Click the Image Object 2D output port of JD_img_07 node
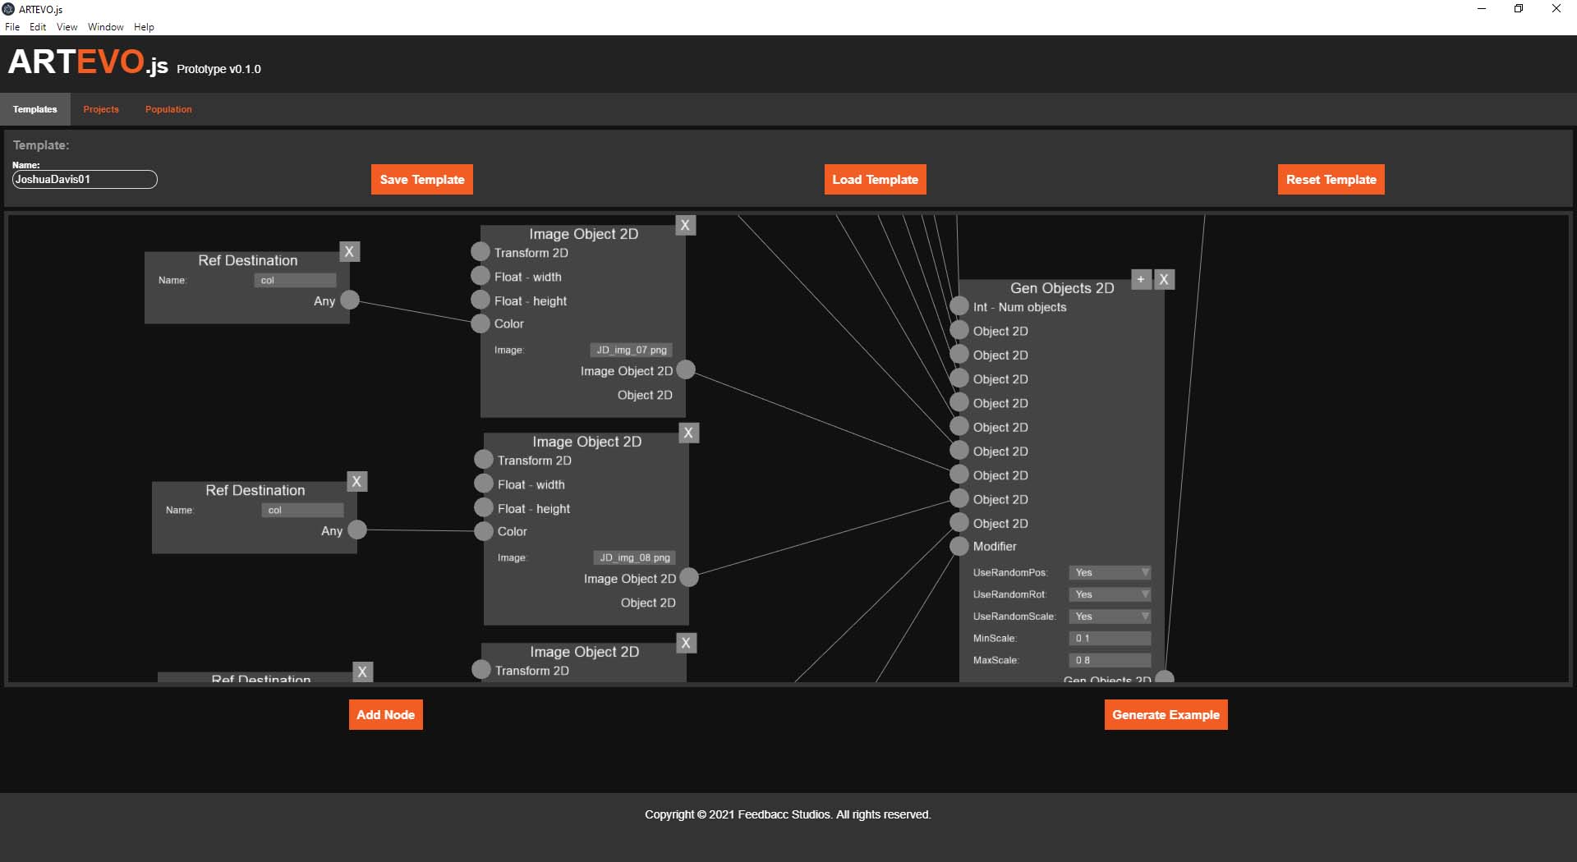This screenshot has height=862, width=1577. [x=686, y=370]
